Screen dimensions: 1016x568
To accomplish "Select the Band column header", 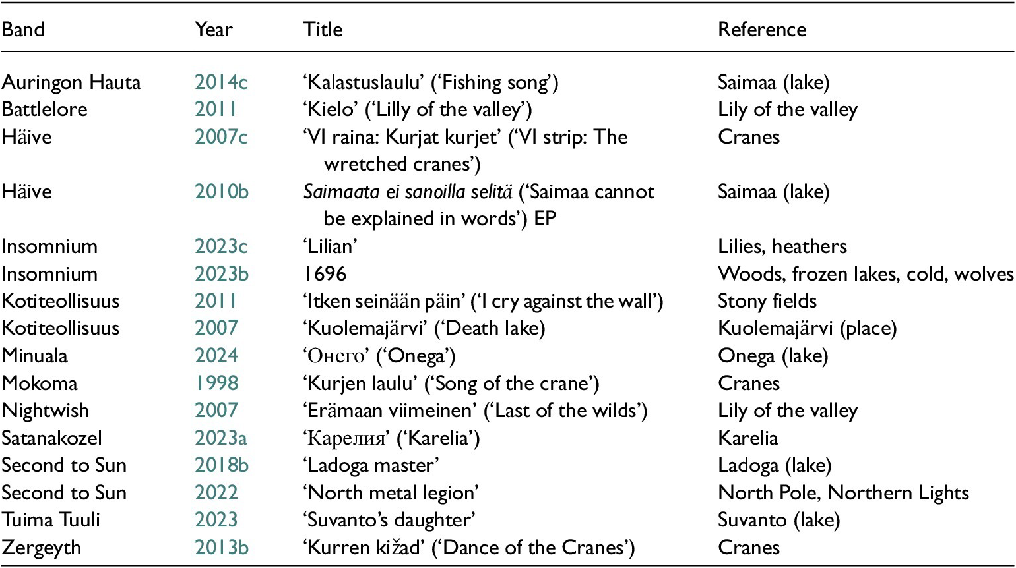I will click(x=23, y=30).
